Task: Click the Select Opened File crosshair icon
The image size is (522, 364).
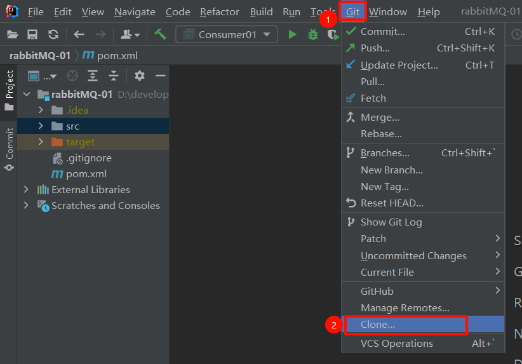Action: (x=72, y=76)
